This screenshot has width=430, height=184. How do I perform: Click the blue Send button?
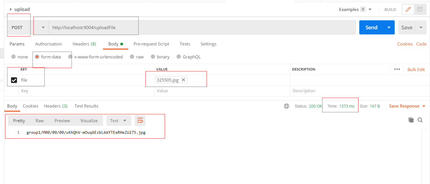(371, 27)
